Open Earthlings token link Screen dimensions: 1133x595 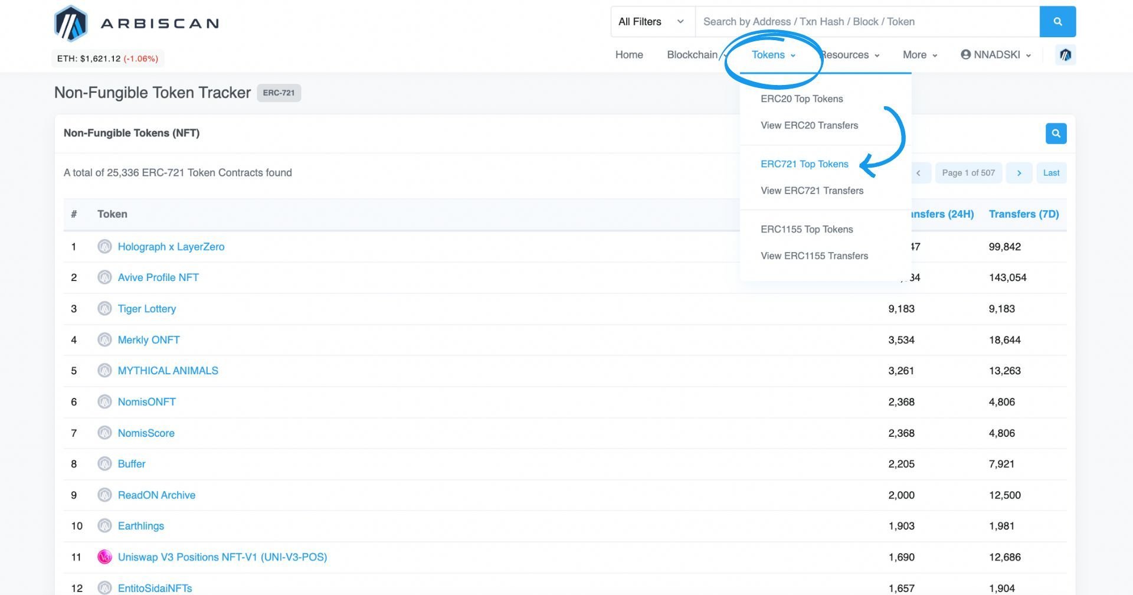coord(141,526)
